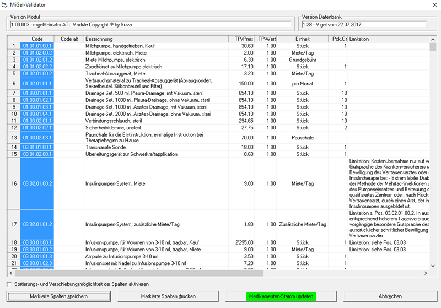
Task: Select code cell 01.01.02.00.2
Action: 37,53
